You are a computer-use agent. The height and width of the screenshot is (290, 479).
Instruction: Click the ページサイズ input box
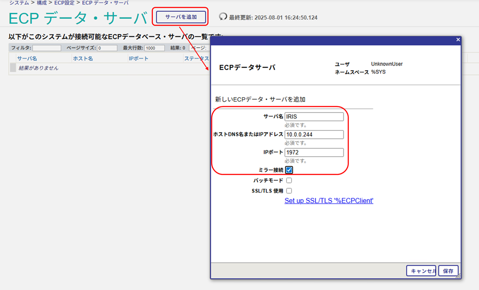[x=107, y=48]
